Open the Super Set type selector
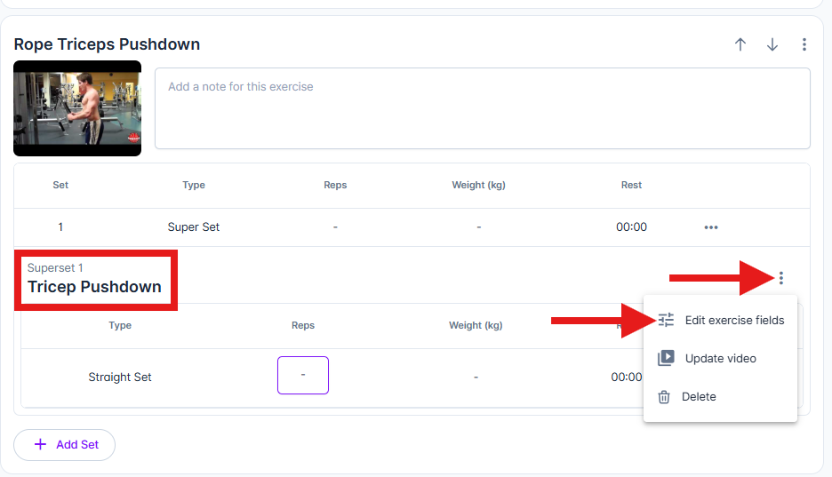The height and width of the screenshot is (477, 832). [193, 227]
